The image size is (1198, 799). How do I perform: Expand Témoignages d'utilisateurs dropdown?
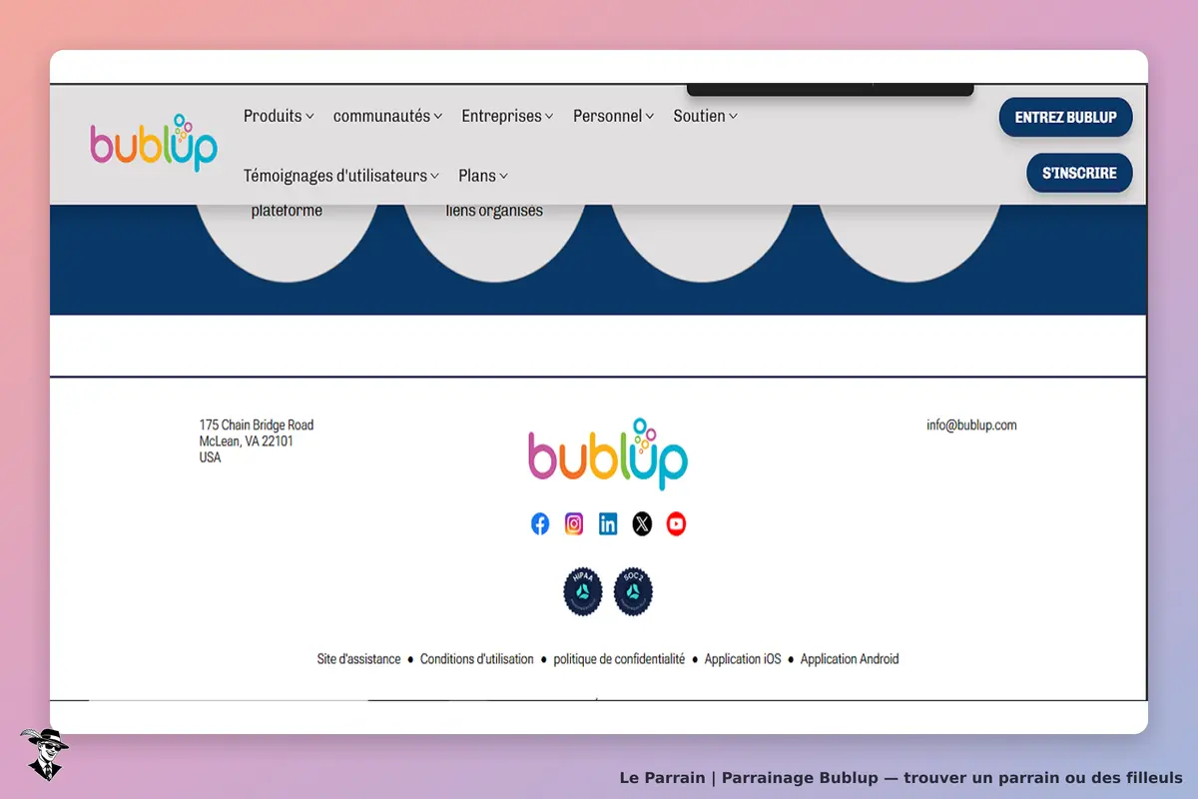pos(341,176)
